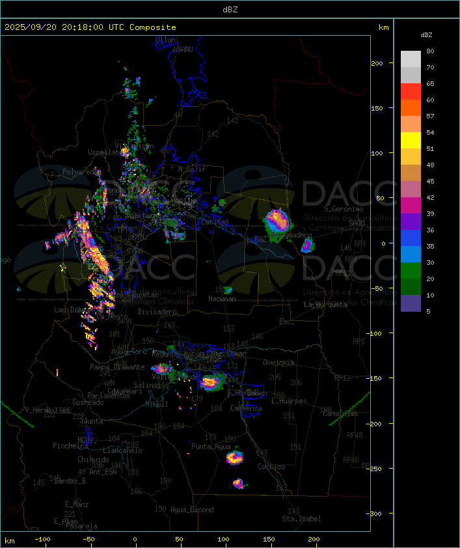Click the bright green legend swatch
The height and width of the screenshot is (548, 460).
tap(411, 271)
